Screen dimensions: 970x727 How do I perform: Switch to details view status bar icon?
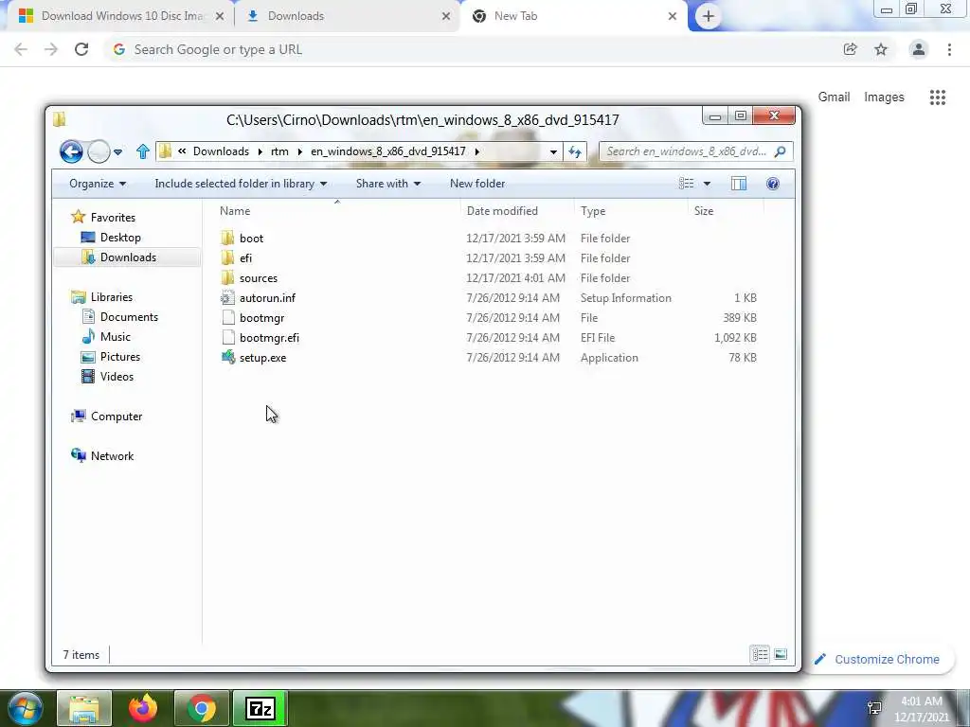coord(761,654)
